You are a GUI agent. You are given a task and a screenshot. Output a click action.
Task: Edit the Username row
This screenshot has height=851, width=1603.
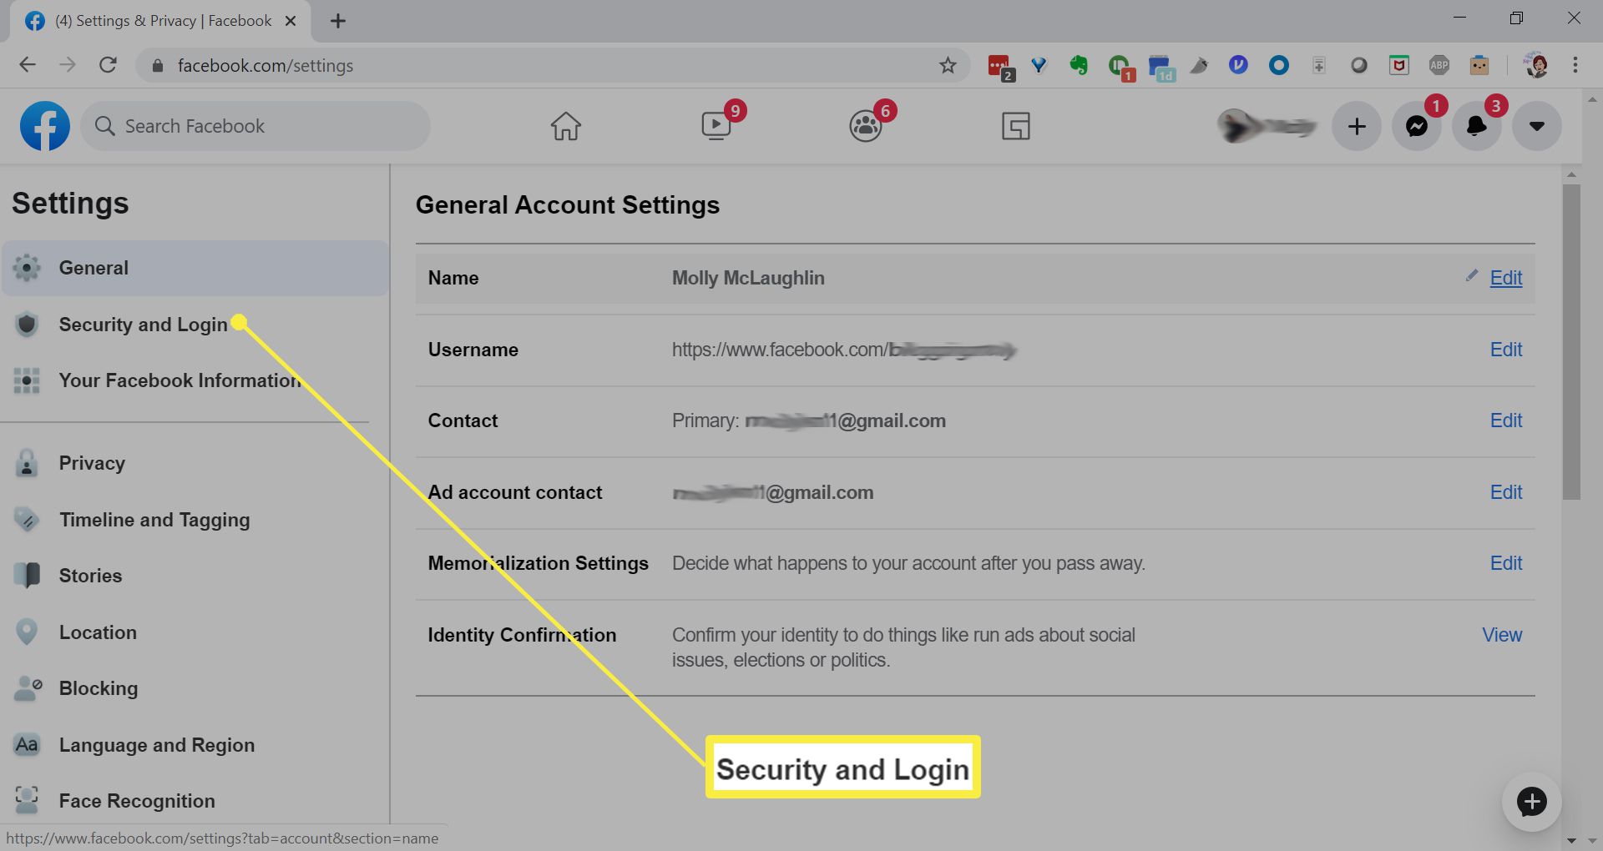pyautogui.click(x=1505, y=350)
